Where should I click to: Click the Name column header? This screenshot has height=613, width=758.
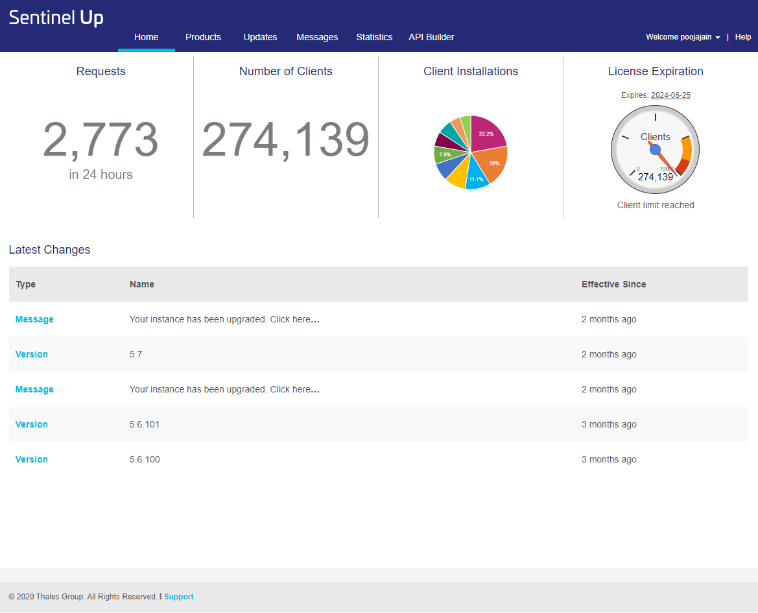tap(141, 284)
